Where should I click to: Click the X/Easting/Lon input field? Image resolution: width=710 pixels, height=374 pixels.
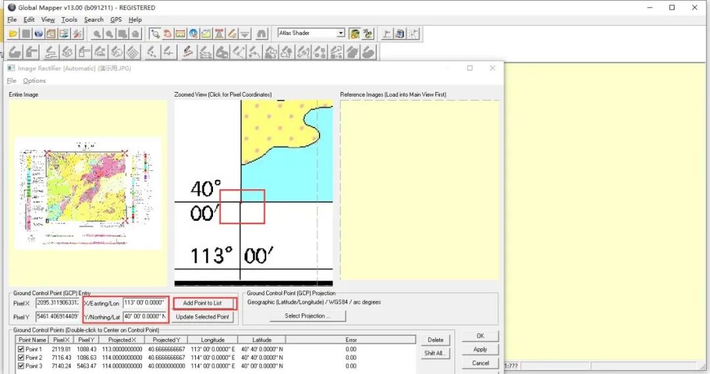coord(145,302)
